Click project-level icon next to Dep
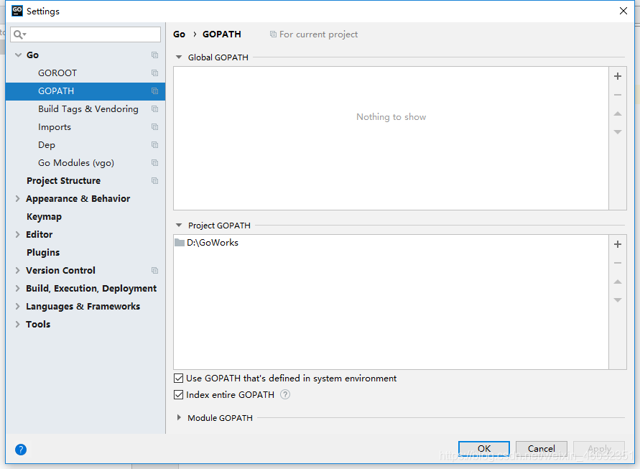The image size is (640, 469). pyautogui.click(x=154, y=145)
